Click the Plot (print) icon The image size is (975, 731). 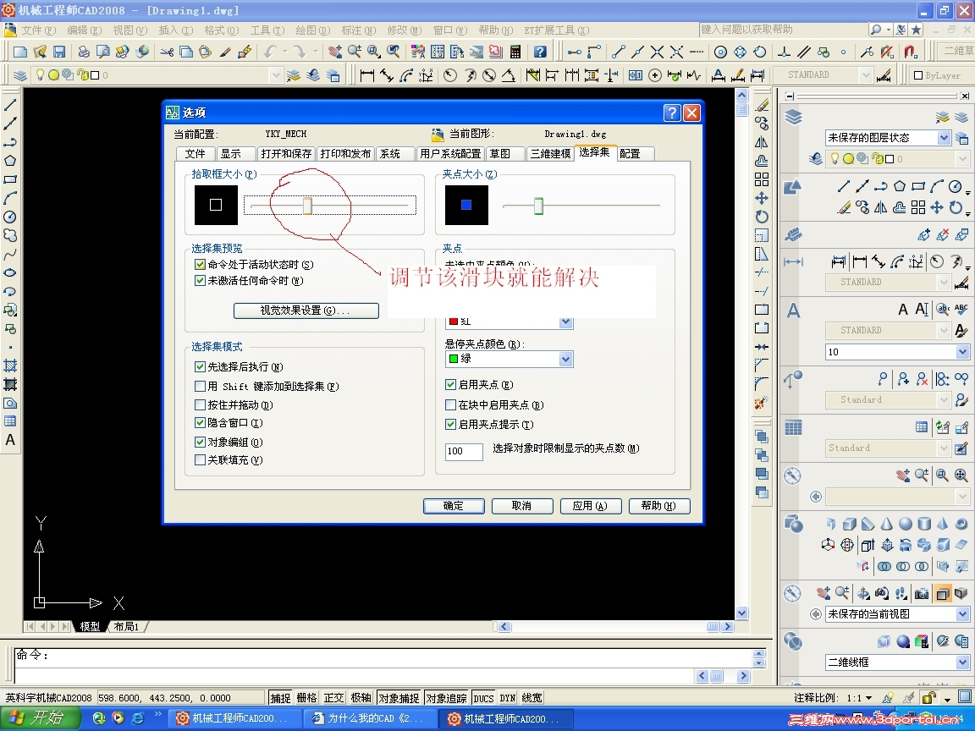tap(84, 52)
